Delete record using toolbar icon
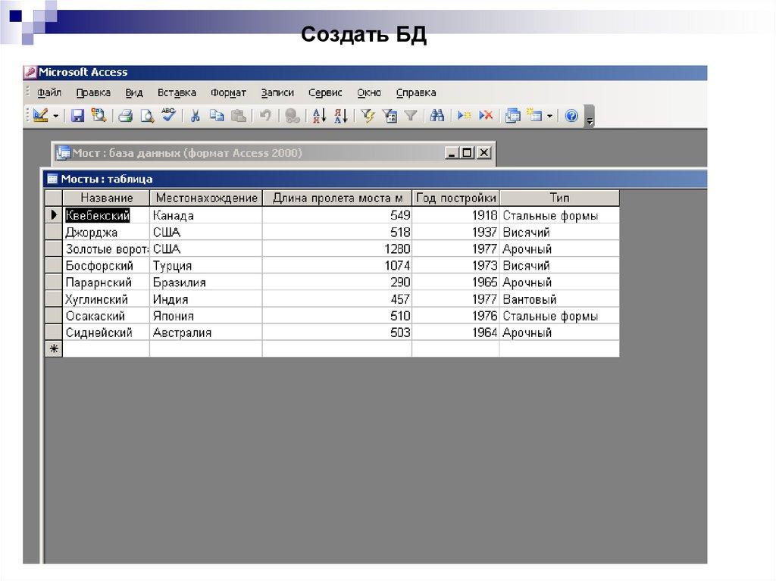This screenshot has height=581, width=776. 486,116
